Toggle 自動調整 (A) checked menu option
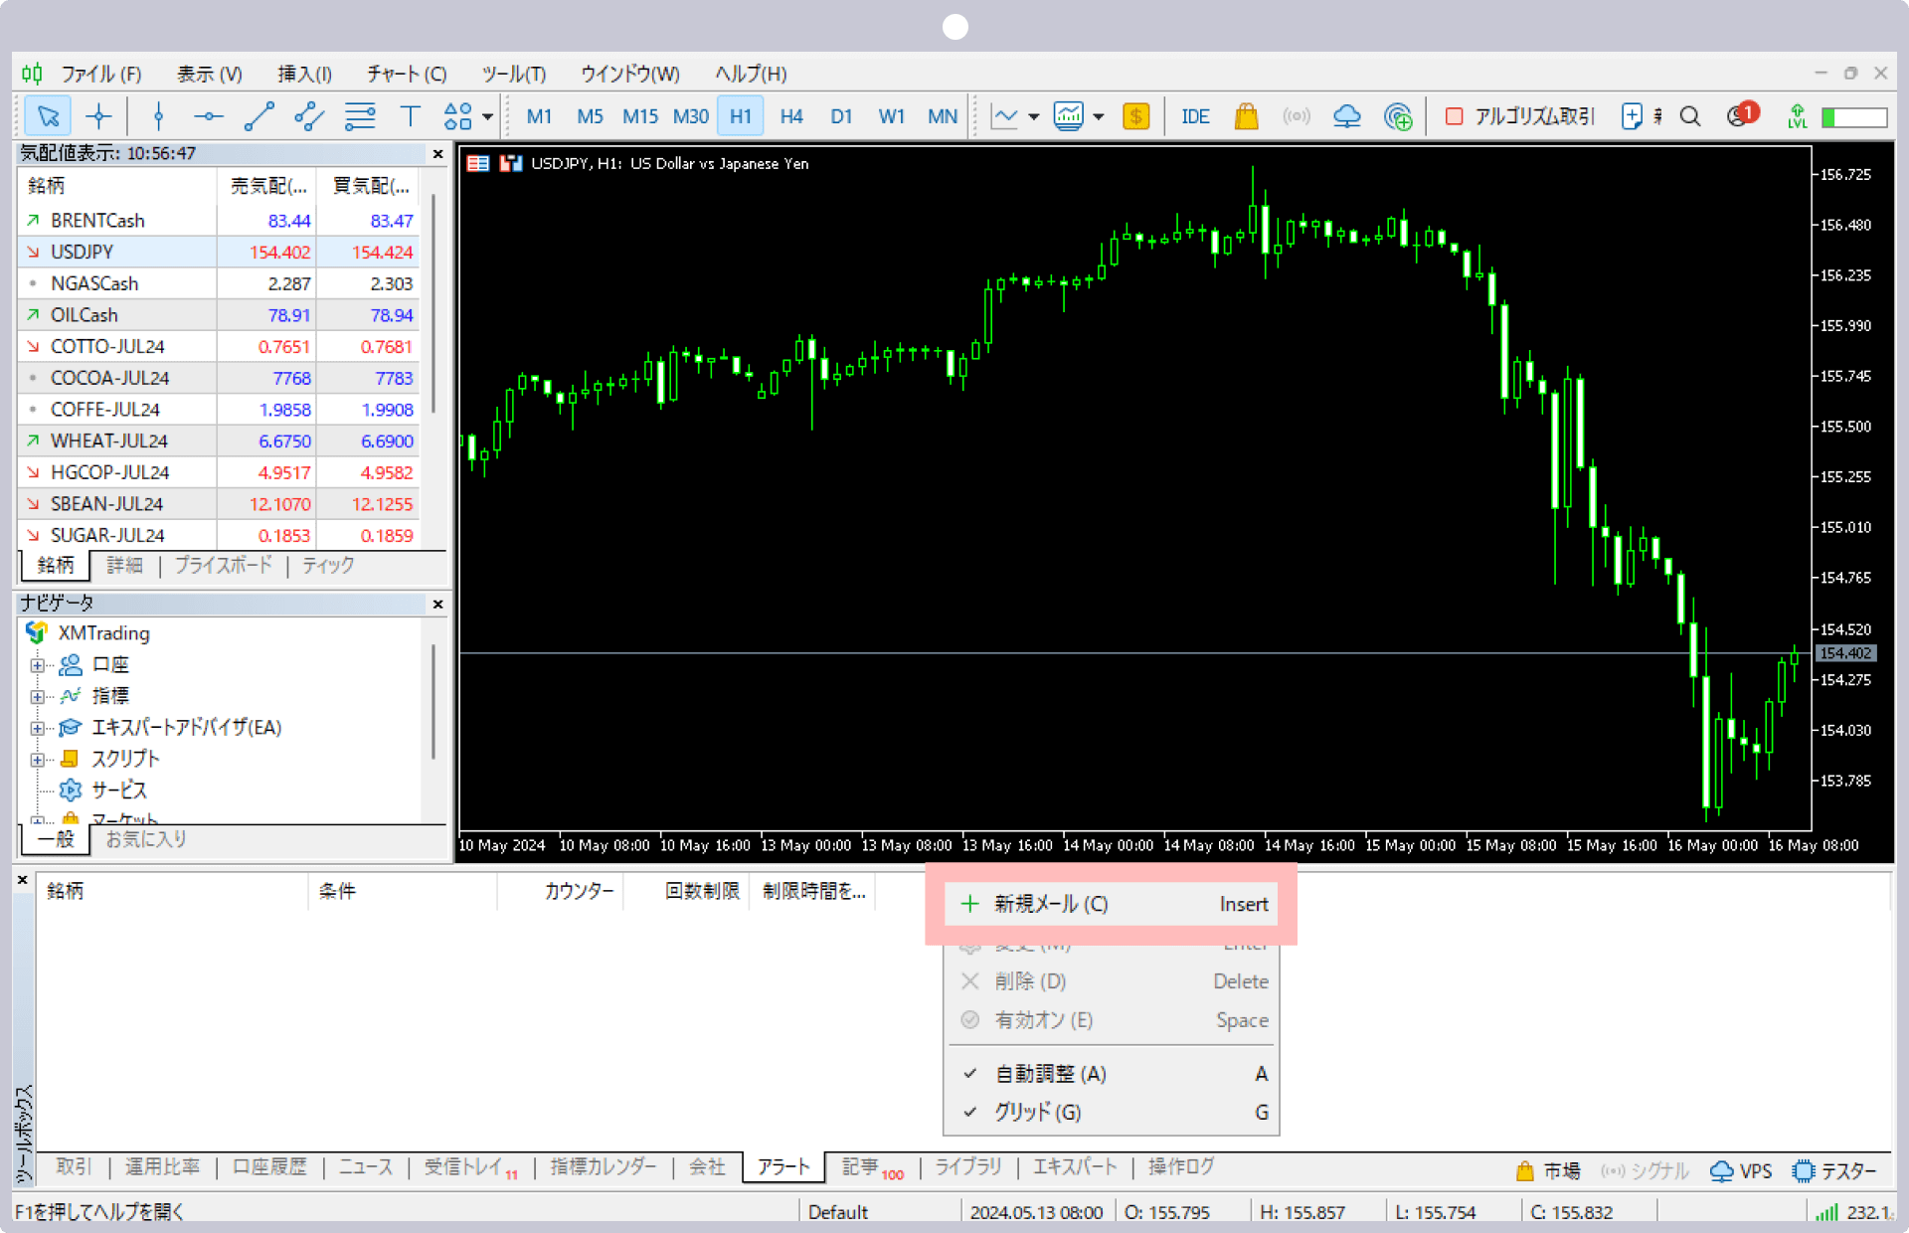This screenshot has height=1233, width=1909. (x=1111, y=1074)
